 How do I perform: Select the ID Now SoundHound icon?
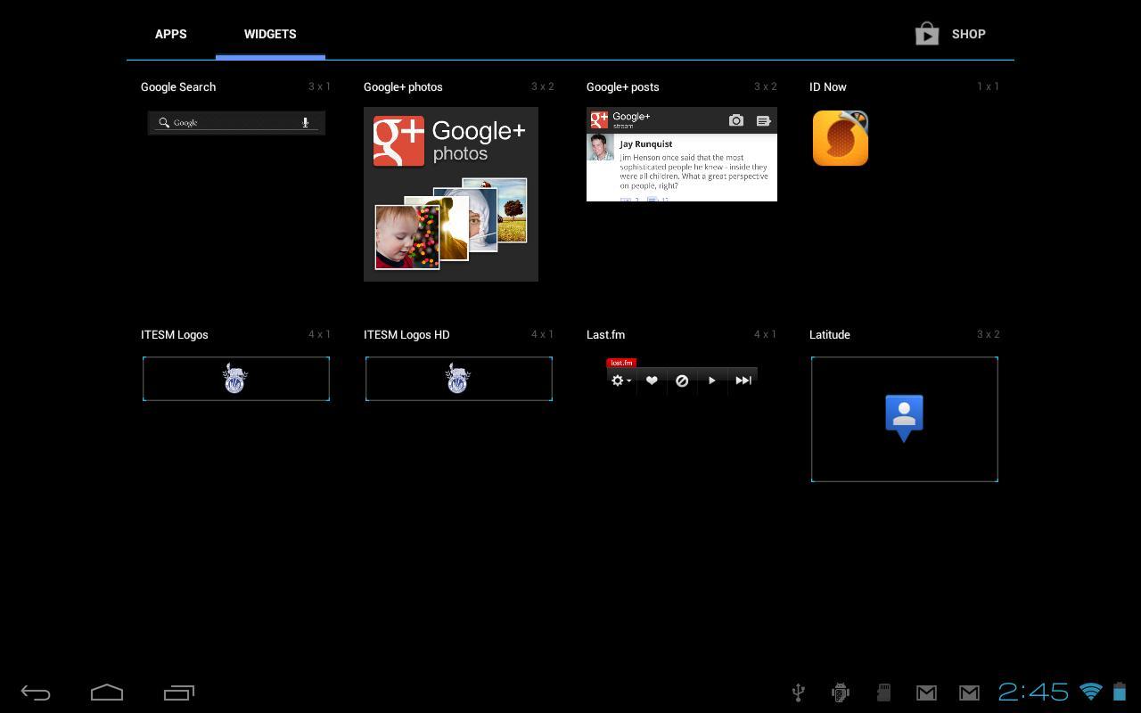(841, 138)
